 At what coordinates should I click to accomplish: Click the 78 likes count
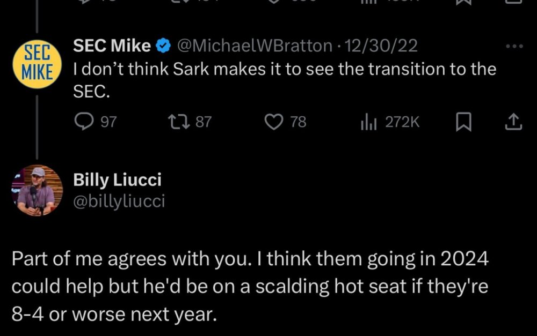point(298,122)
